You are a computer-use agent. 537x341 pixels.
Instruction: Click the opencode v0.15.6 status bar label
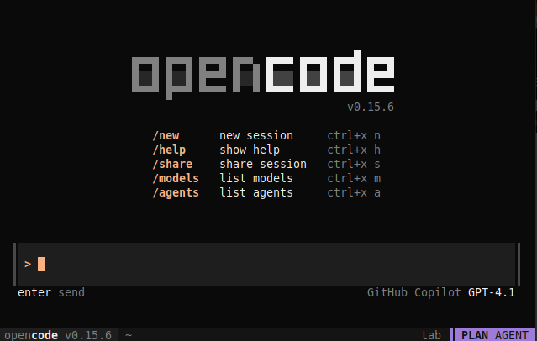coord(58,335)
